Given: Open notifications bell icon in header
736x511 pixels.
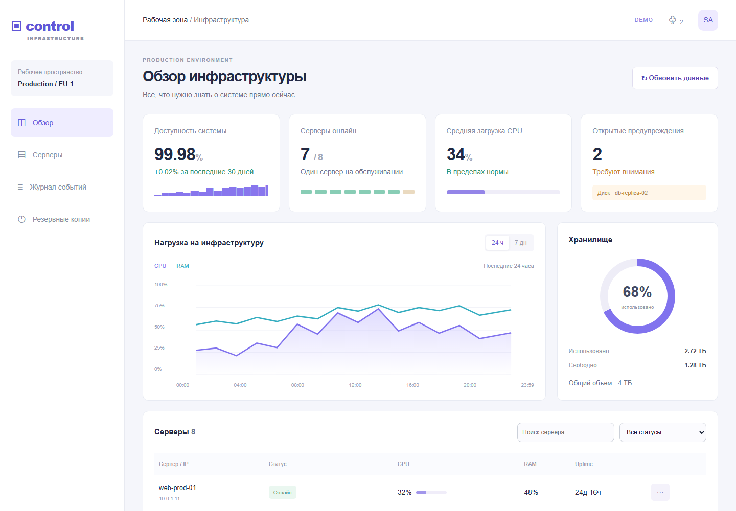Looking at the screenshot, I should (673, 20).
